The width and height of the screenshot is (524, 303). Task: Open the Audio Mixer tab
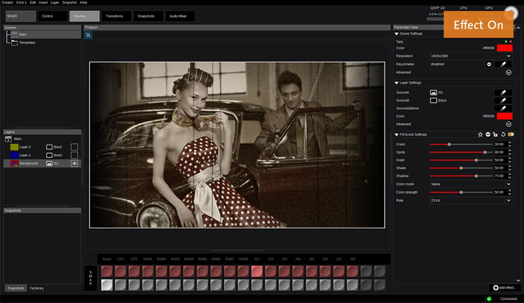pyautogui.click(x=179, y=16)
